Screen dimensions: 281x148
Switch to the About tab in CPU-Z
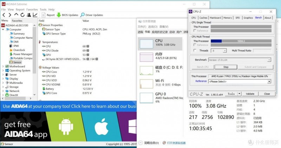(x=268, y=18)
